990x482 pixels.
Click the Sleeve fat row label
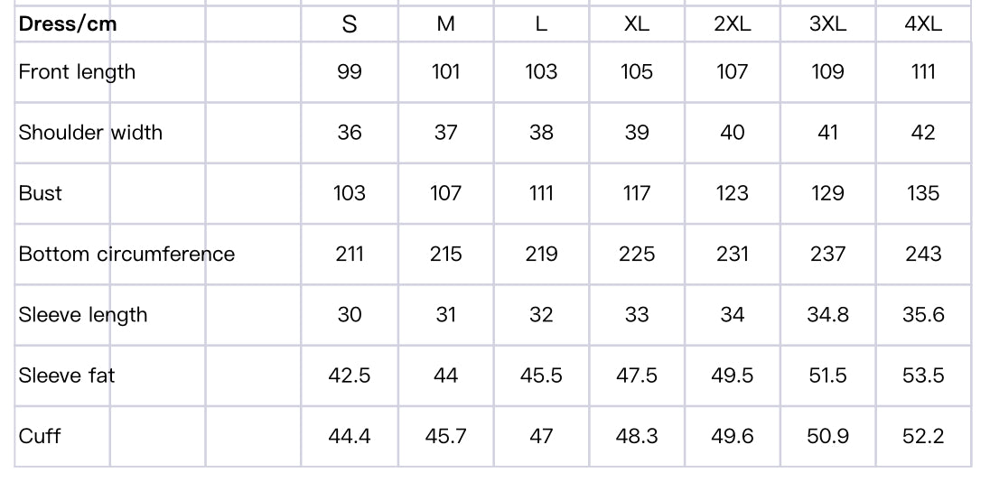tap(67, 375)
